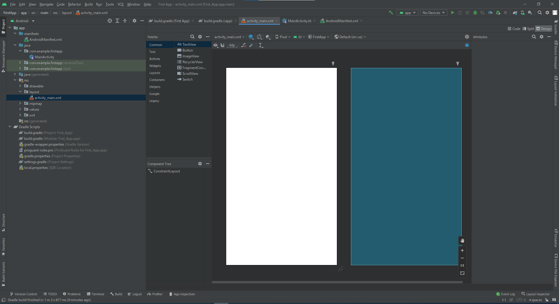Toggle view options eye icon in design toolbar
The image size is (559, 304).
(215, 45)
